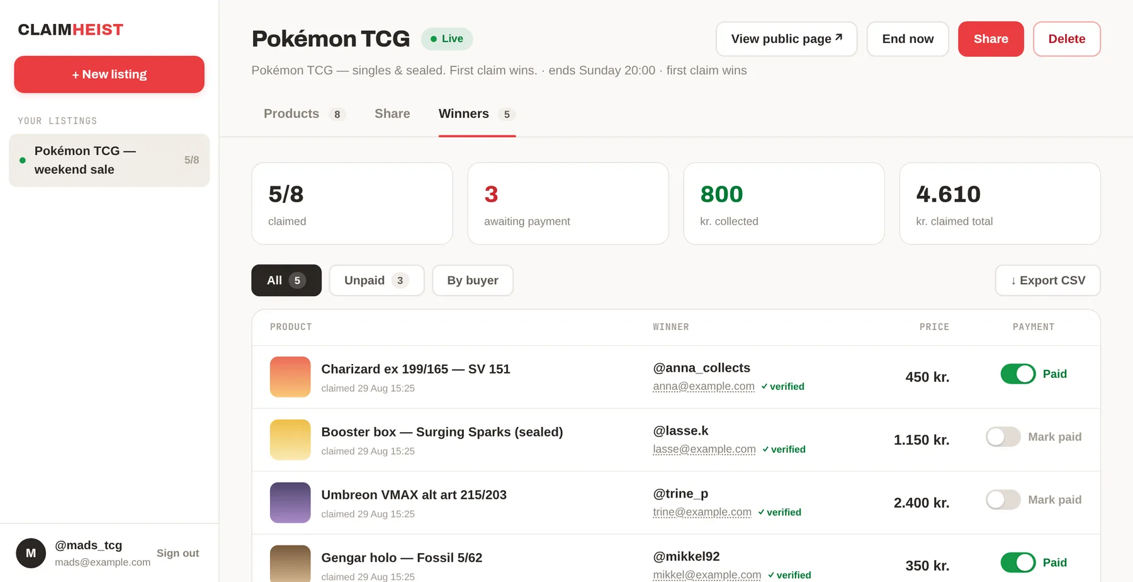
Task: Click mikkel@example.com email link
Action: tap(707, 574)
